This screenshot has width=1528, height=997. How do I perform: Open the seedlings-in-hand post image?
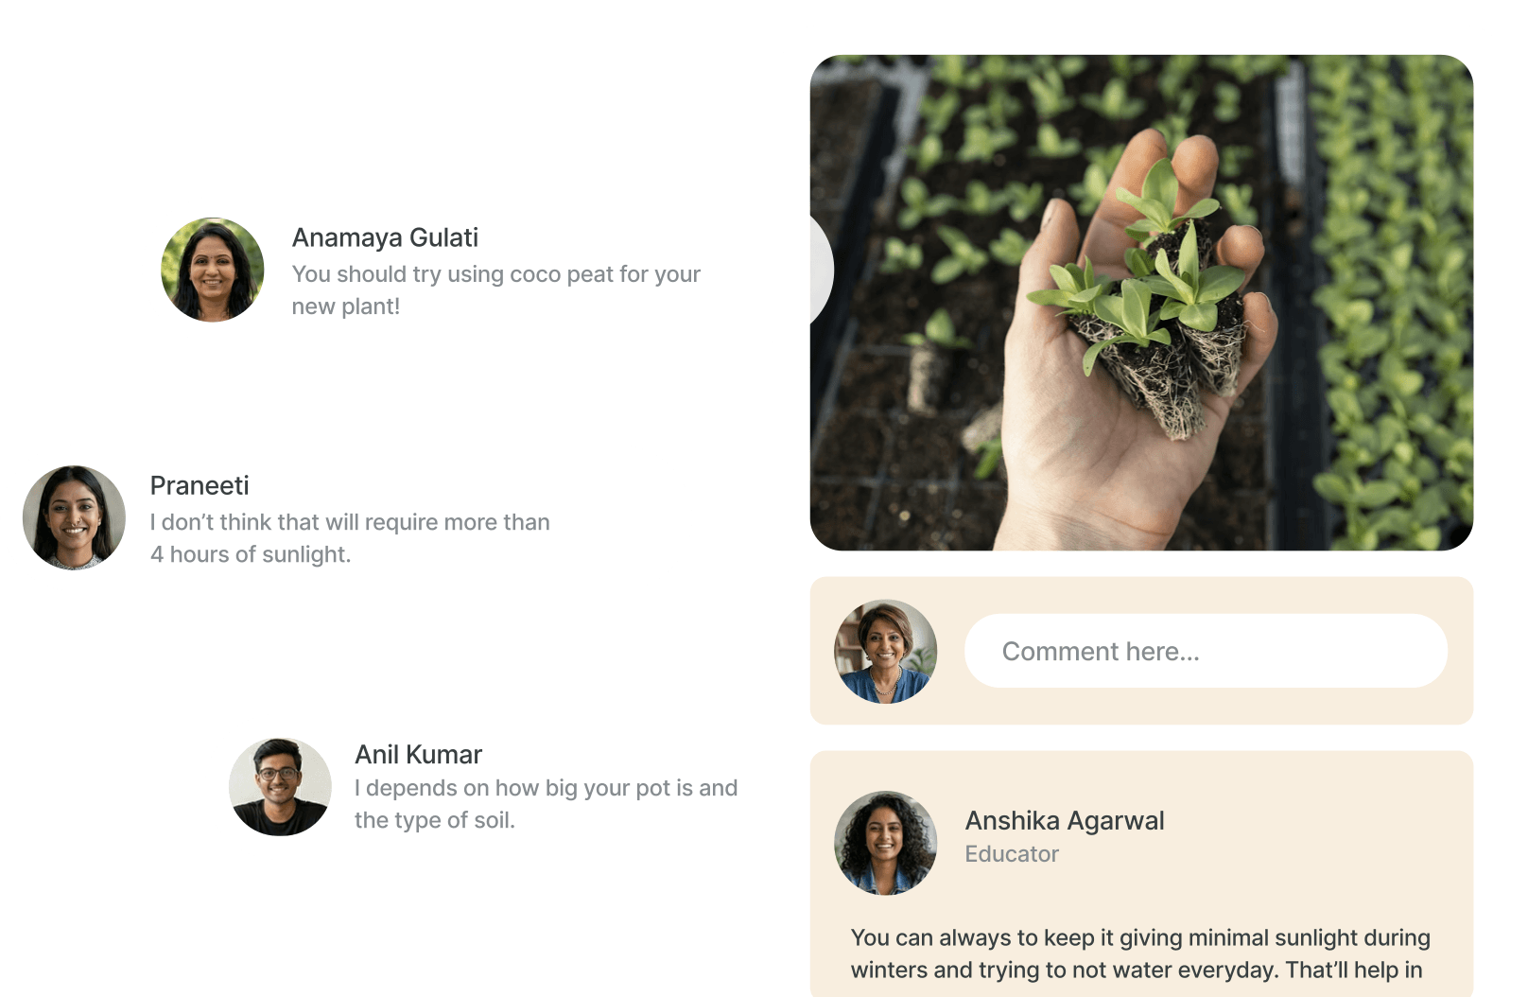[1141, 303]
